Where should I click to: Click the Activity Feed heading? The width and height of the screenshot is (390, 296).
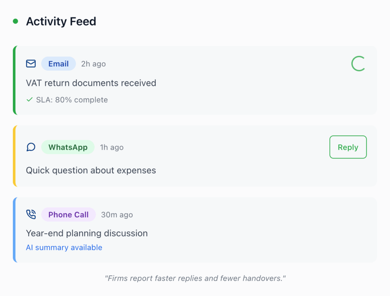coord(61,22)
